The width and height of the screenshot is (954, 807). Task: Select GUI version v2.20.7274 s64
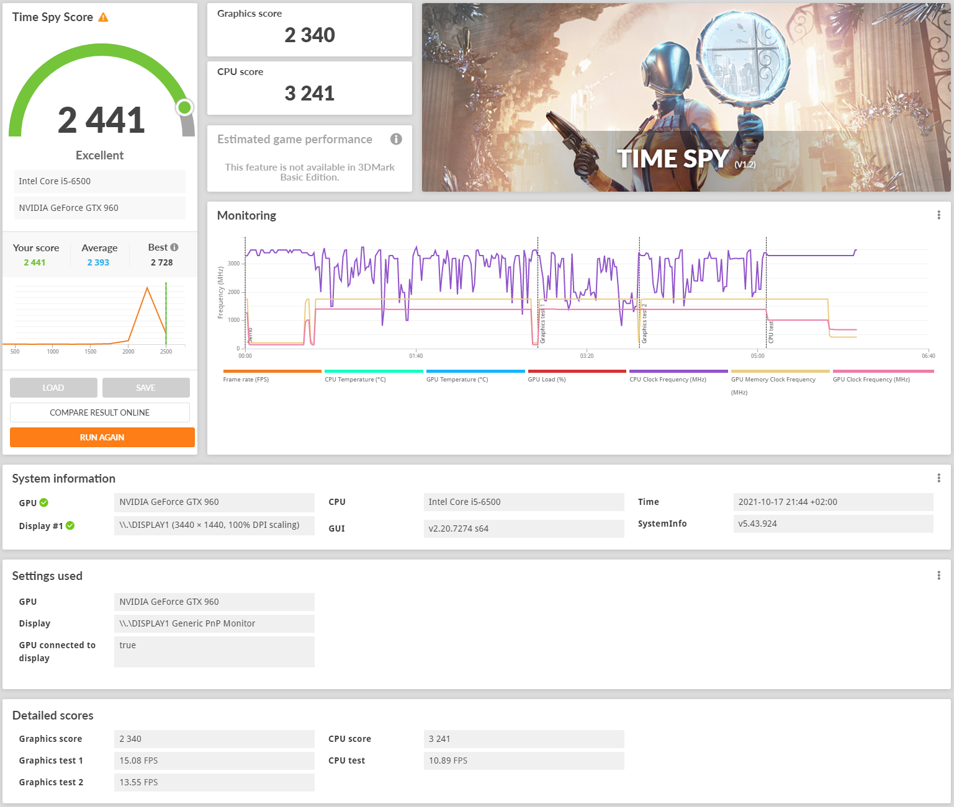point(524,528)
